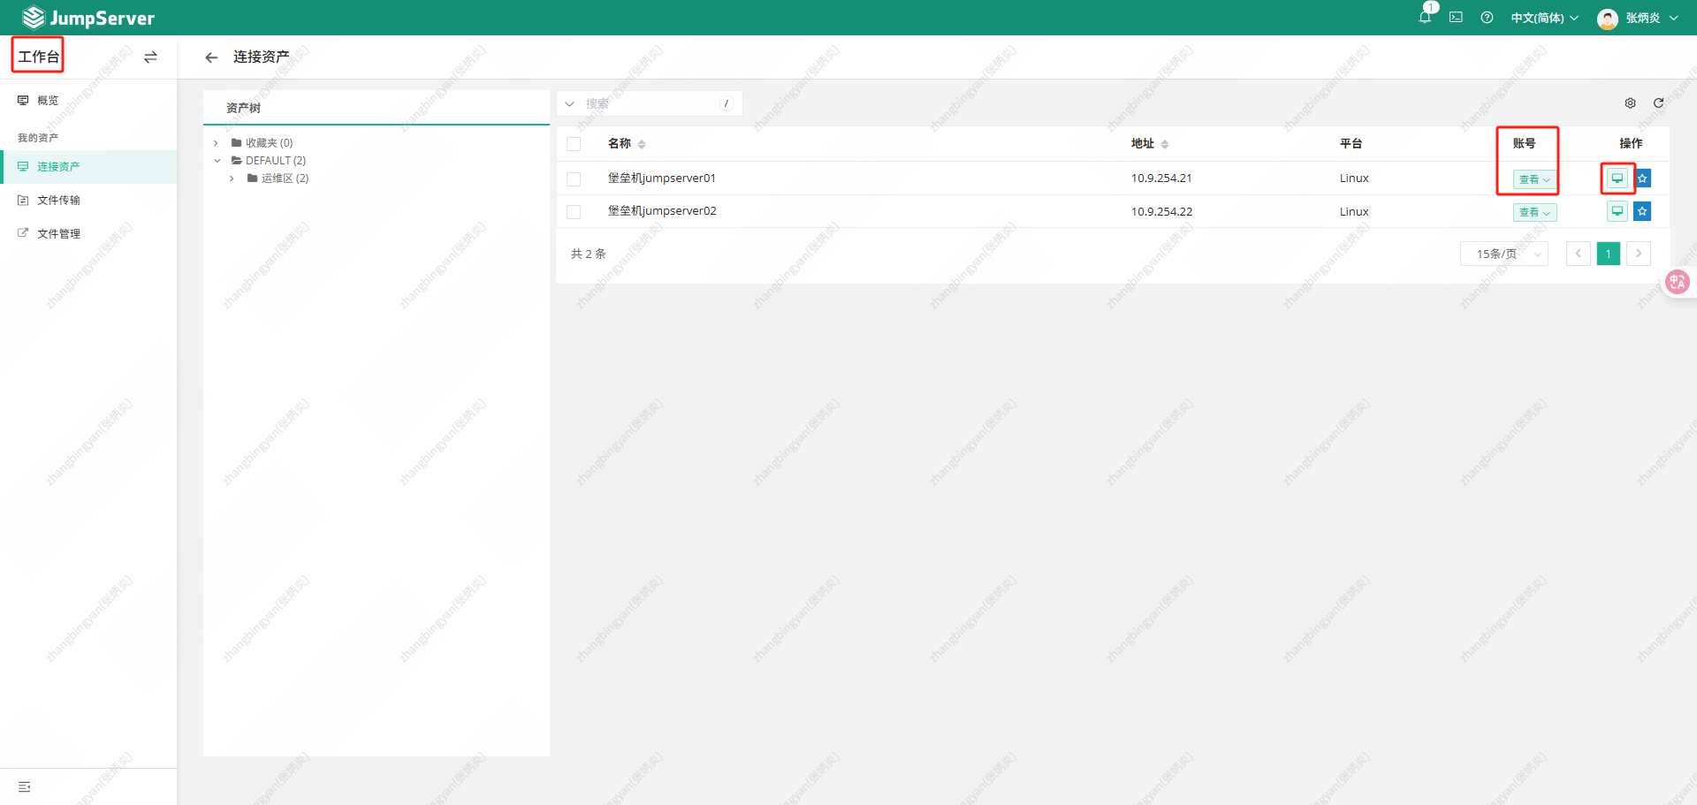Go back with the left arrow icon
Screen dimensions: 1697x805
(211, 57)
